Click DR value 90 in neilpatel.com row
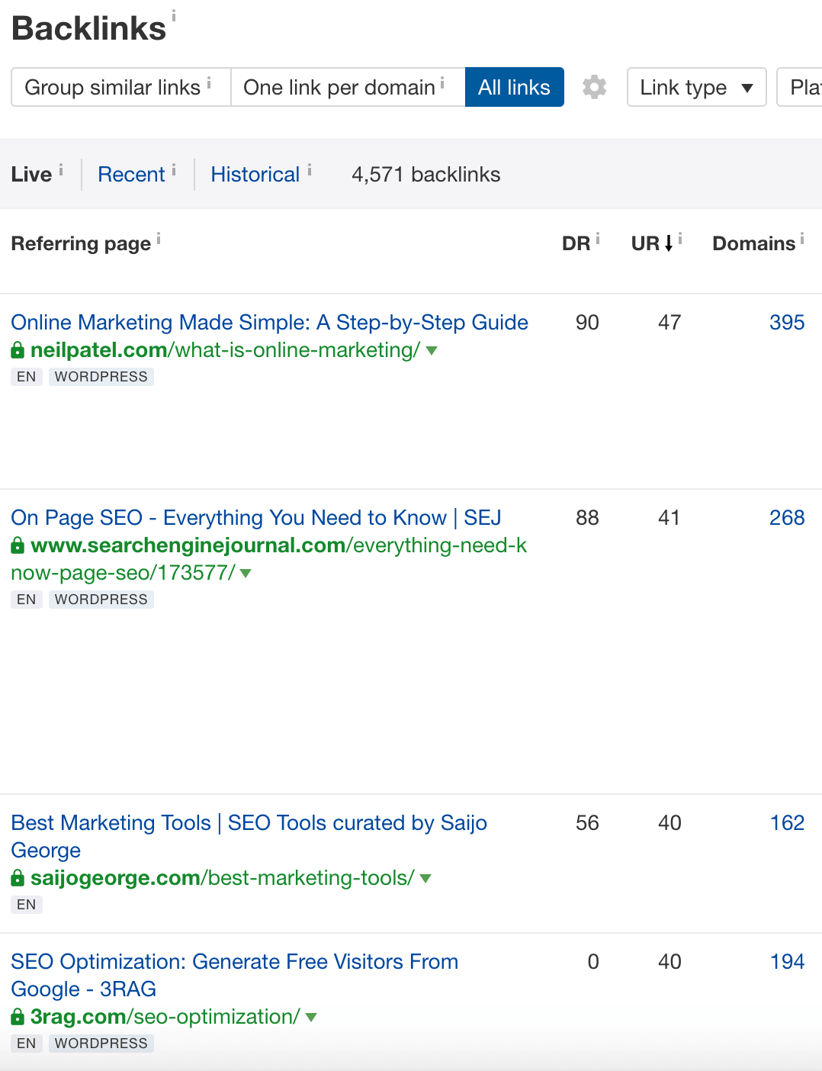The image size is (822, 1071). click(587, 323)
